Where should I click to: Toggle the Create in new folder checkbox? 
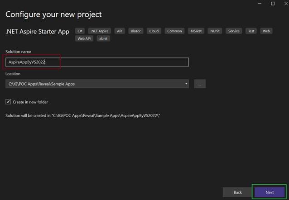point(8,102)
